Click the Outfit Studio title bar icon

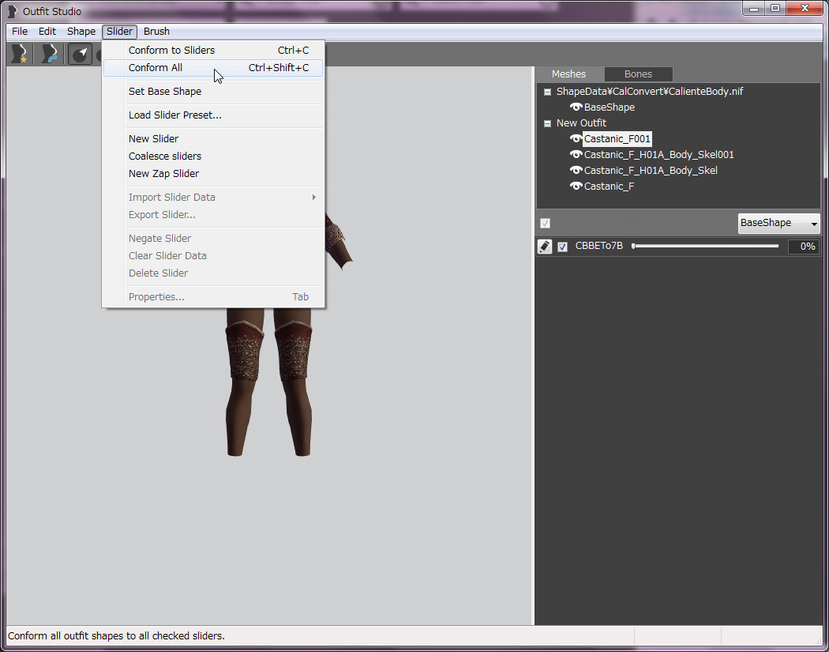[x=12, y=12]
